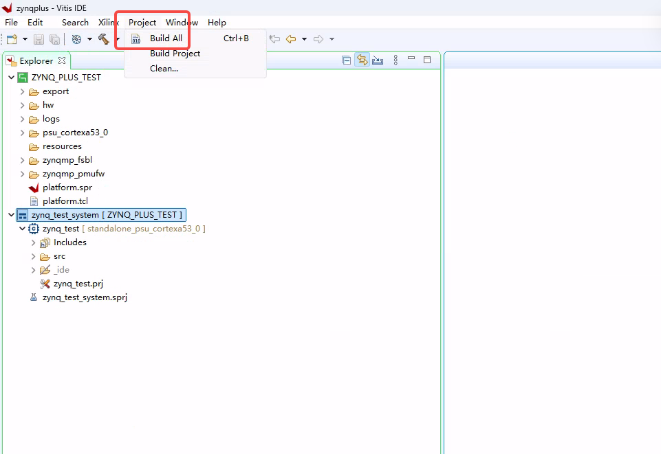Expand the psu_cortexa53_0 folder
Image resolution: width=661 pixels, height=454 pixels.
click(x=22, y=133)
